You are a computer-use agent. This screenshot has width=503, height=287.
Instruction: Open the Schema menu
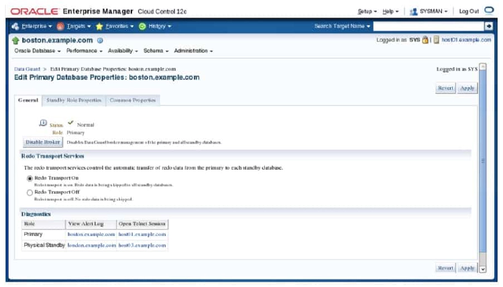coord(156,51)
